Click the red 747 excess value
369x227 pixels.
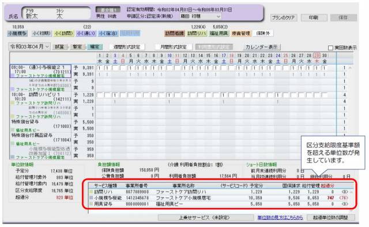pos(330,198)
